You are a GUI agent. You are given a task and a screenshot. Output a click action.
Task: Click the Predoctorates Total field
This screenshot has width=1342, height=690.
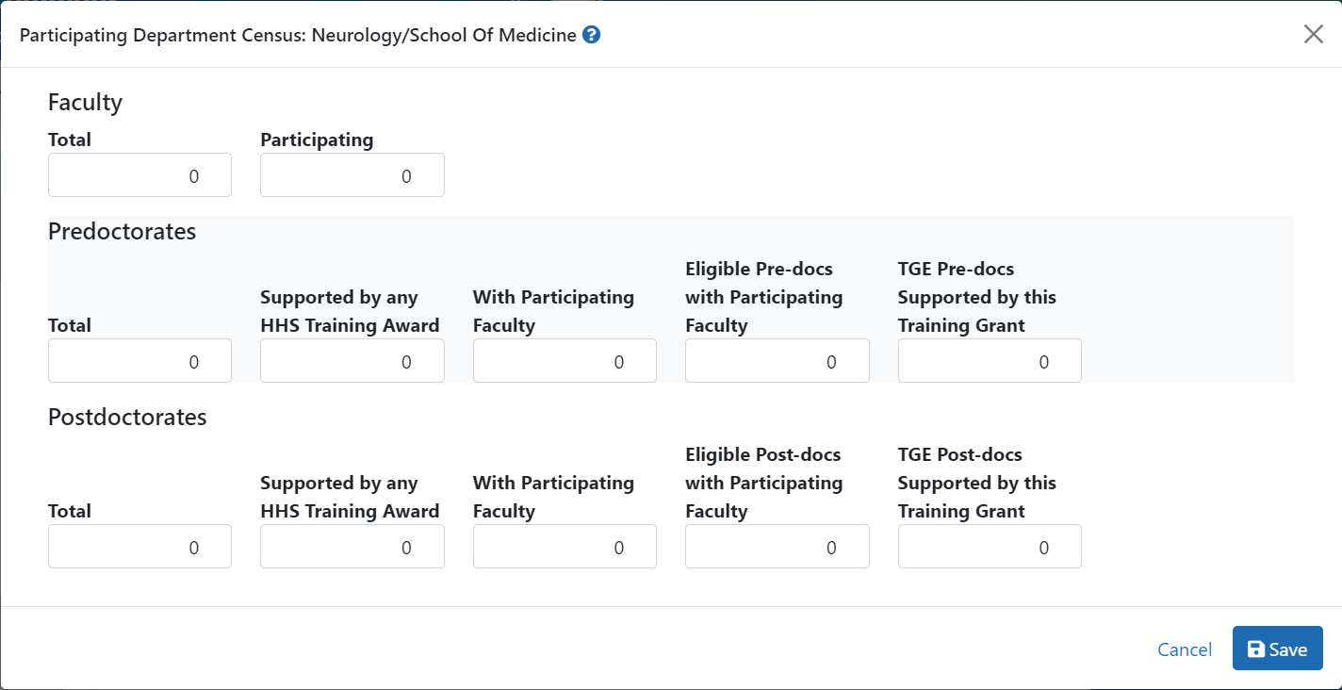[139, 360]
